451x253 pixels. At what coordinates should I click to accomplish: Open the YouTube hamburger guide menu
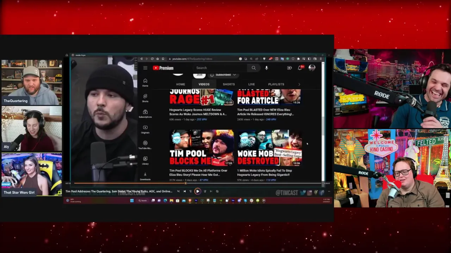(x=145, y=68)
